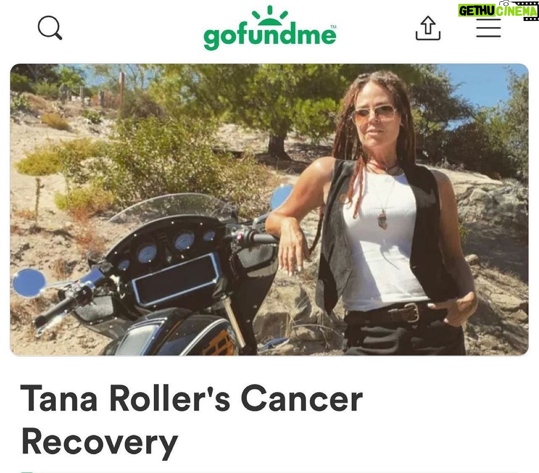
Task: Select the Tana Roller's Cancer heading line
Action: (x=192, y=399)
